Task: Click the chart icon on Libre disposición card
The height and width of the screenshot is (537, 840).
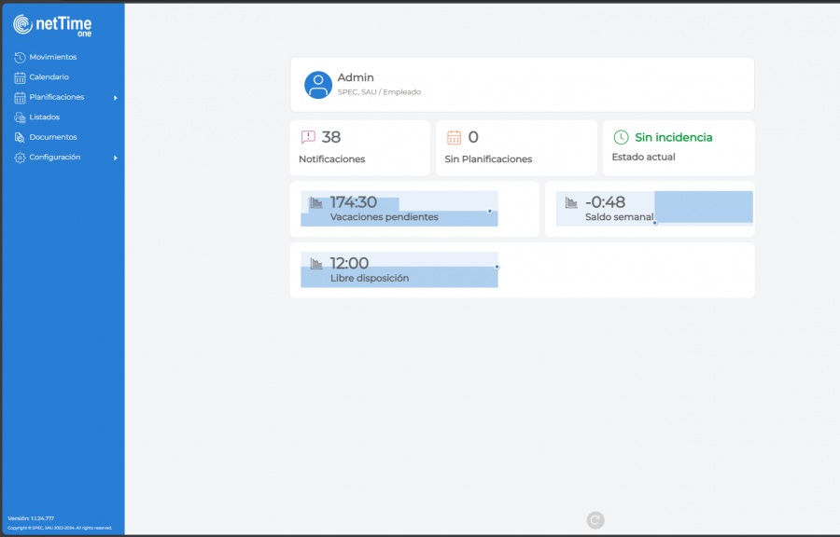Action: tap(315, 262)
